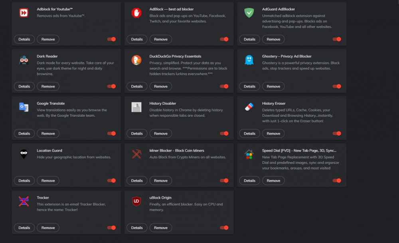Click the uBlock Origin shield icon
Viewport: 399px width, 243px height.
click(136, 201)
